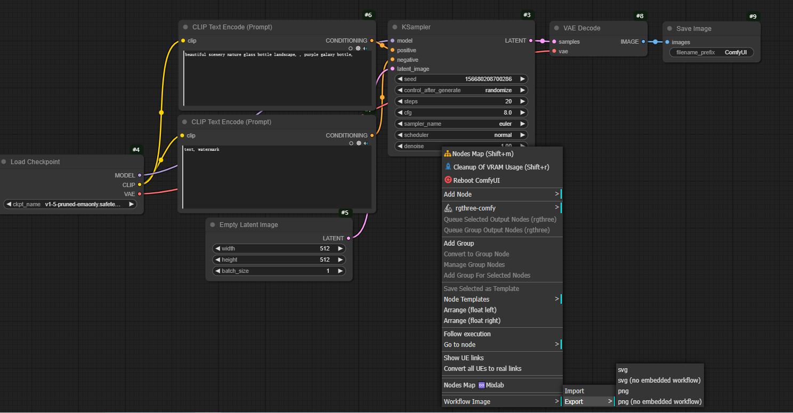Viewport: 793px width, 413px height.
Task: Click the rgthree-comfy logo icon in the menu
Action: click(448, 208)
